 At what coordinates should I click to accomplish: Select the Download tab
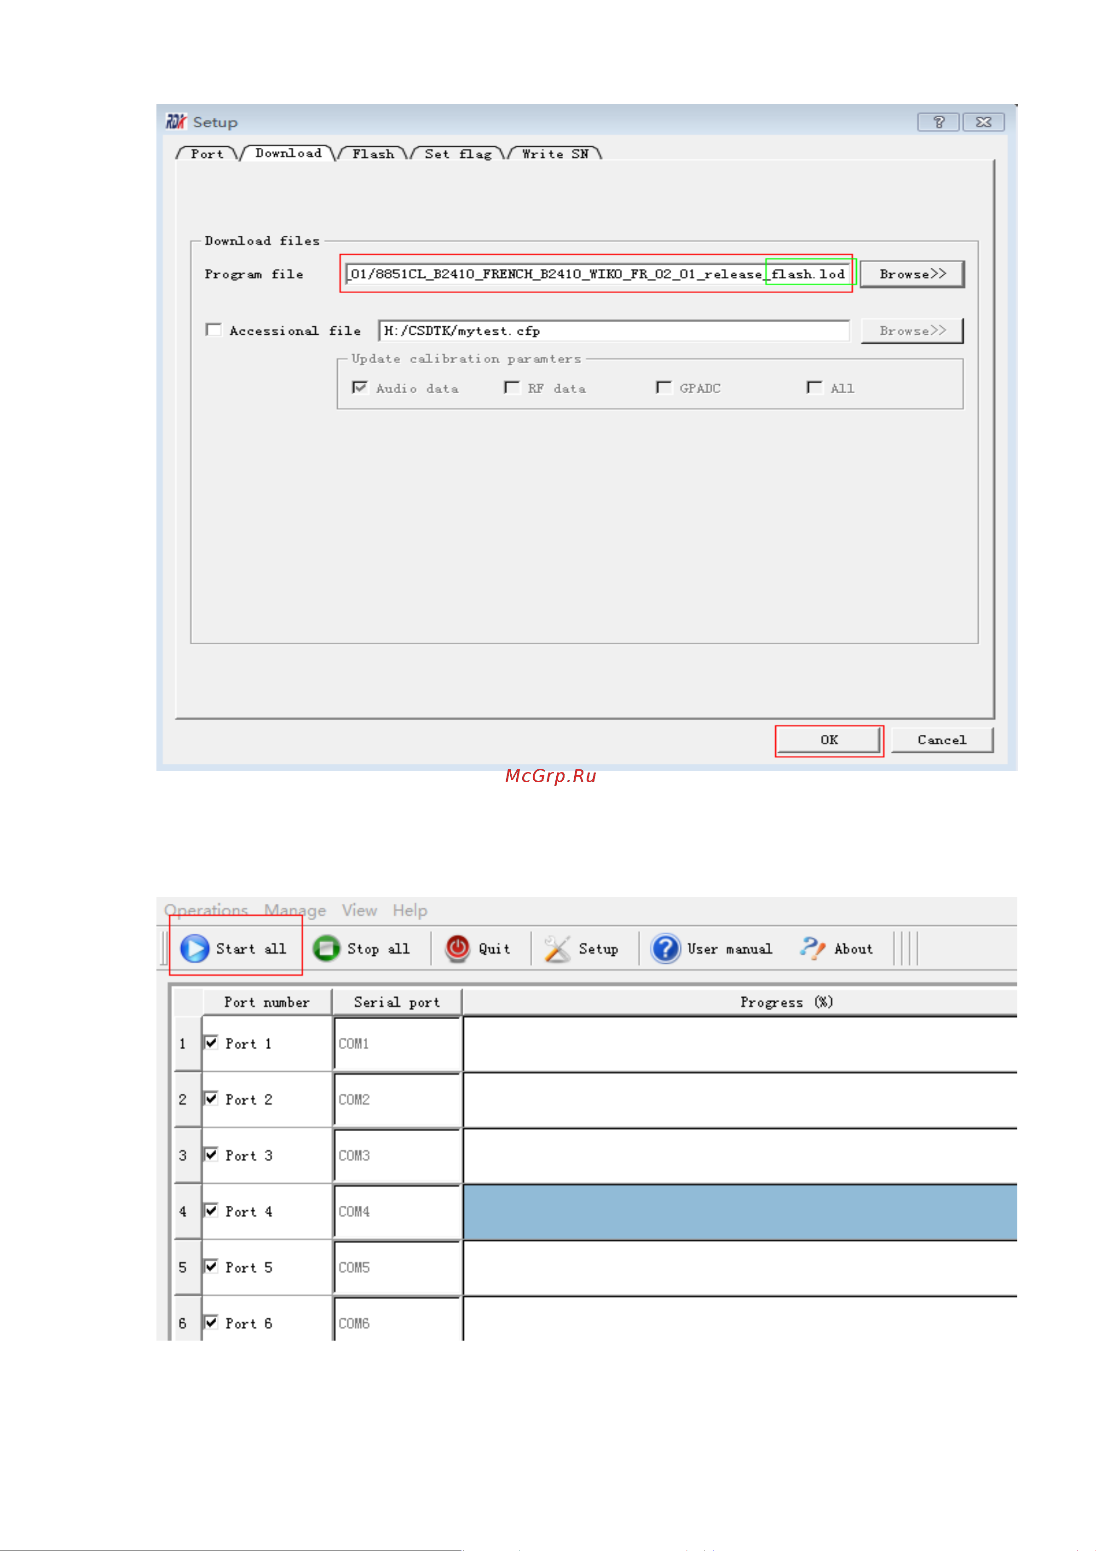pyautogui.click(x=288, y=153)
